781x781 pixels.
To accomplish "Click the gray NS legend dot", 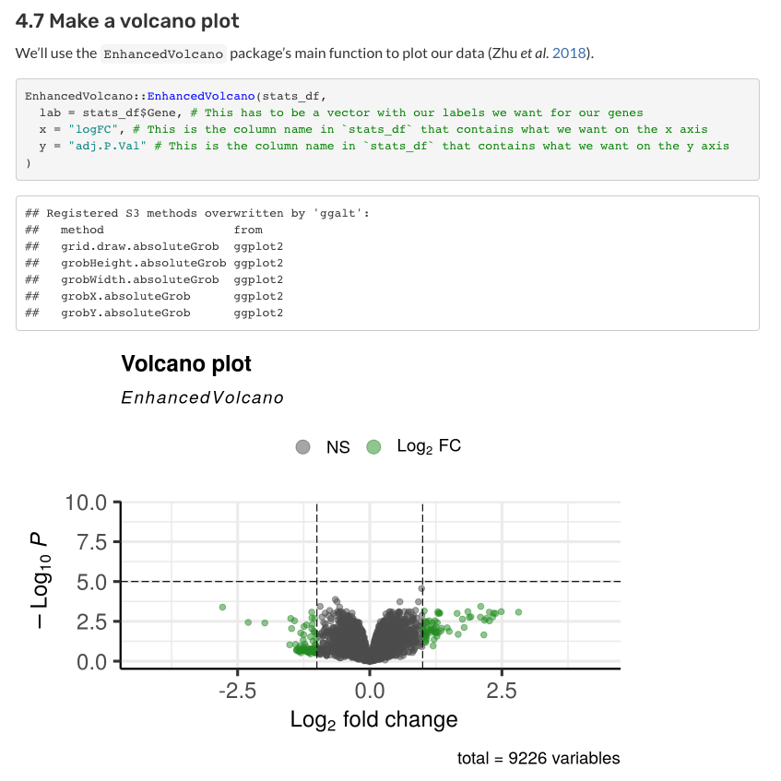I will pos(302,447).
